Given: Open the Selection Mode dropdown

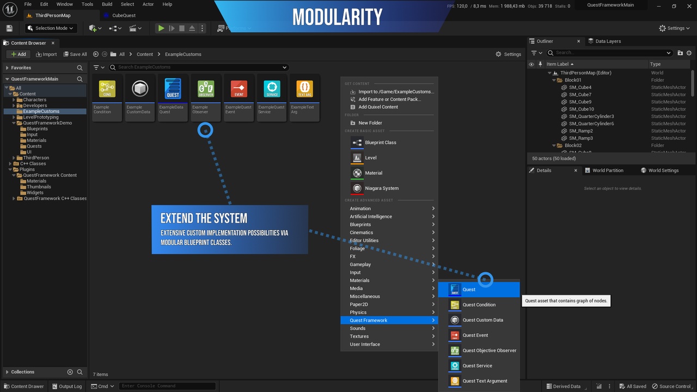Looking at the screenshot, I should pos(51,28).
